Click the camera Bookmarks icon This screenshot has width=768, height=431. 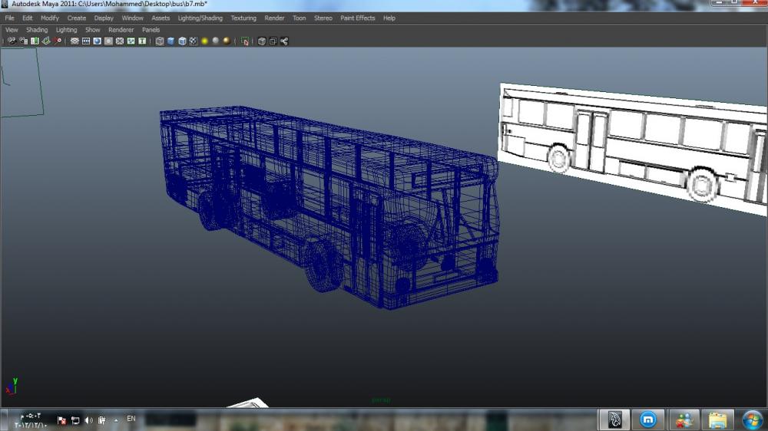pos(35,41)
